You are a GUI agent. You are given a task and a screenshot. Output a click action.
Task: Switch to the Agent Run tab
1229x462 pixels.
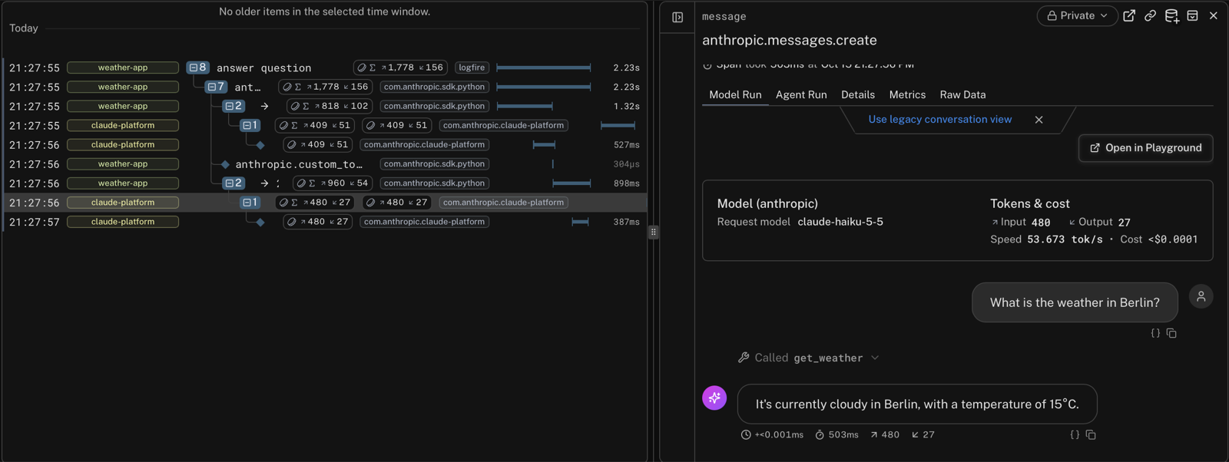(801, 94)
